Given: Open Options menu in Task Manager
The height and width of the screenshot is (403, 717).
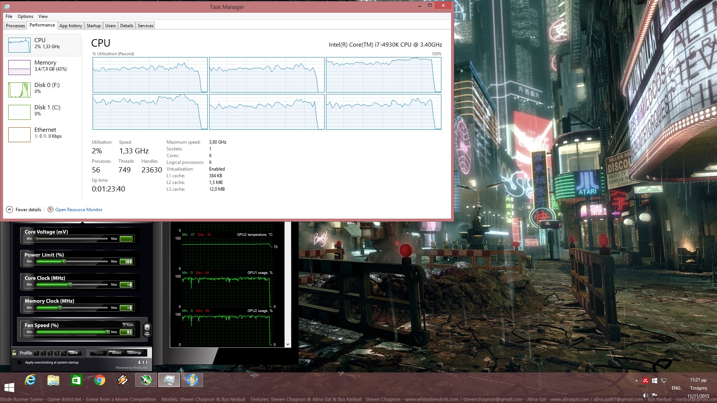Looking at the screenshot, I should [25, 16].
